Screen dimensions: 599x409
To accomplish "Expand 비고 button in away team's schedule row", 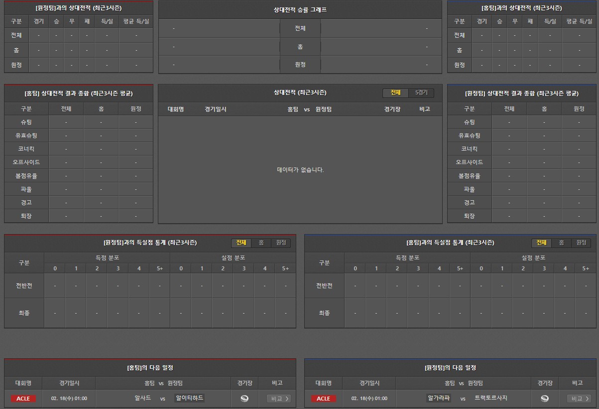I will (x=579, y=399).
